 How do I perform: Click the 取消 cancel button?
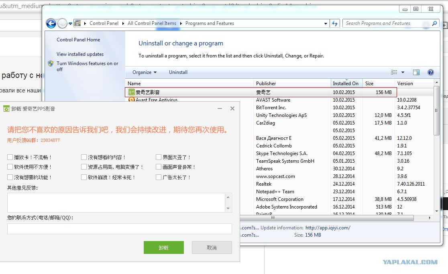point(212,247)
